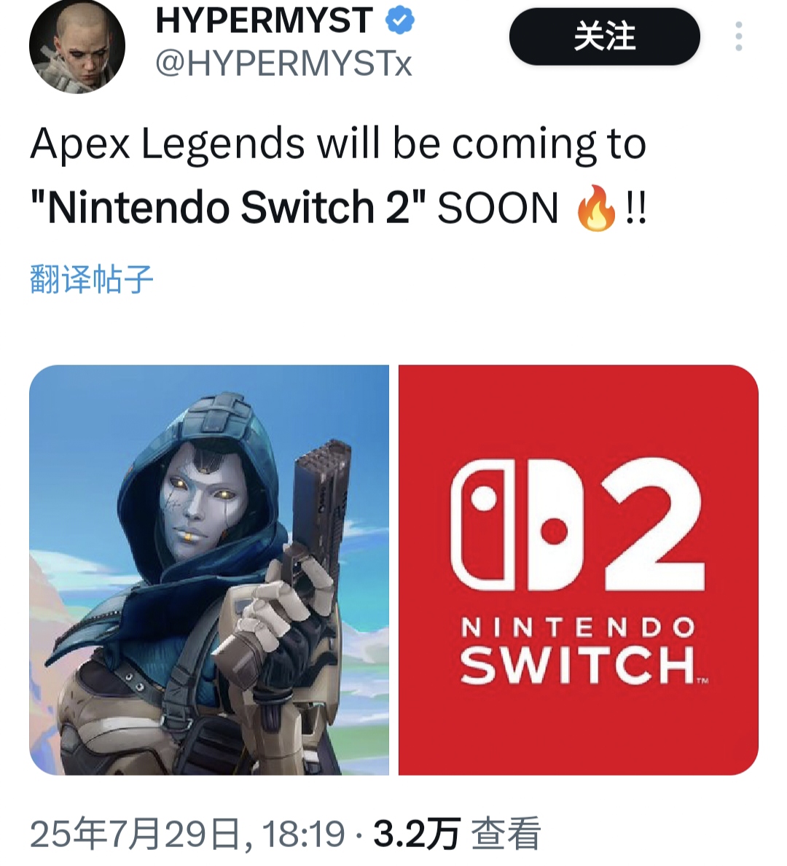Click the fire emoji in the post
This screenshot has height=866, width=787.
[x=595, y=207]
